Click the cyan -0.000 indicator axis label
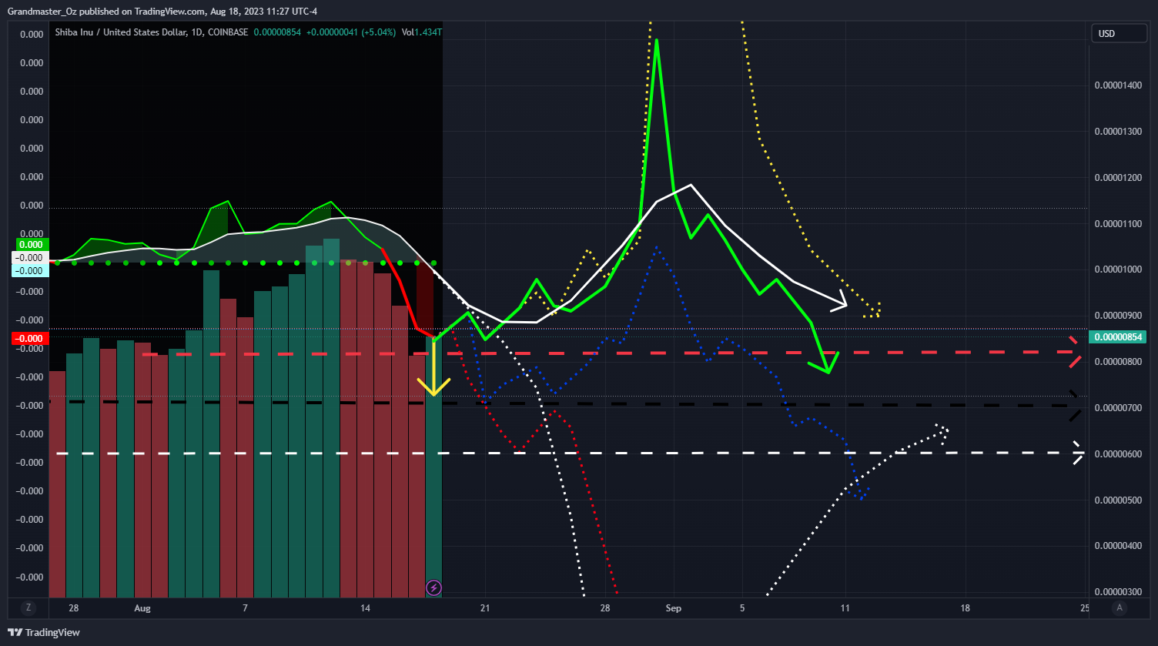This screenshot has width=1158, height=646. pos(31,271)
